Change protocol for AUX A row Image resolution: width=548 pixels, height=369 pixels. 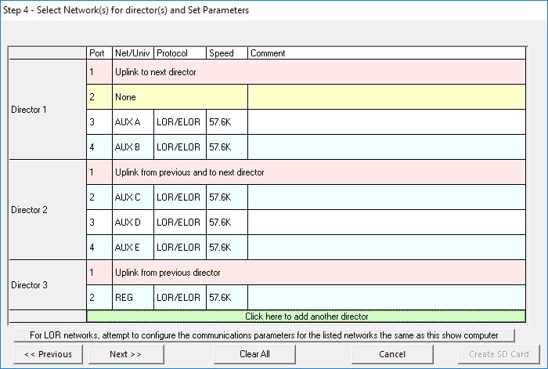pyautogui.click(x=179, y=122)
